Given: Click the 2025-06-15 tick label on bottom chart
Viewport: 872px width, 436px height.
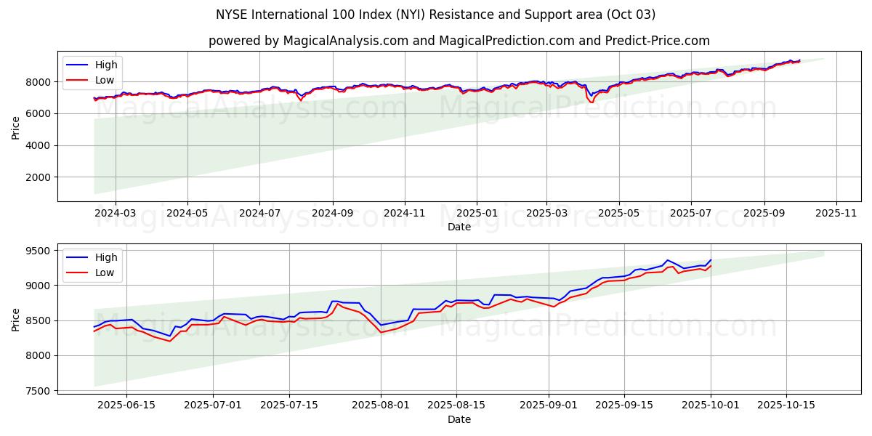Looking at the screenshot, I should tap(126, 405).
